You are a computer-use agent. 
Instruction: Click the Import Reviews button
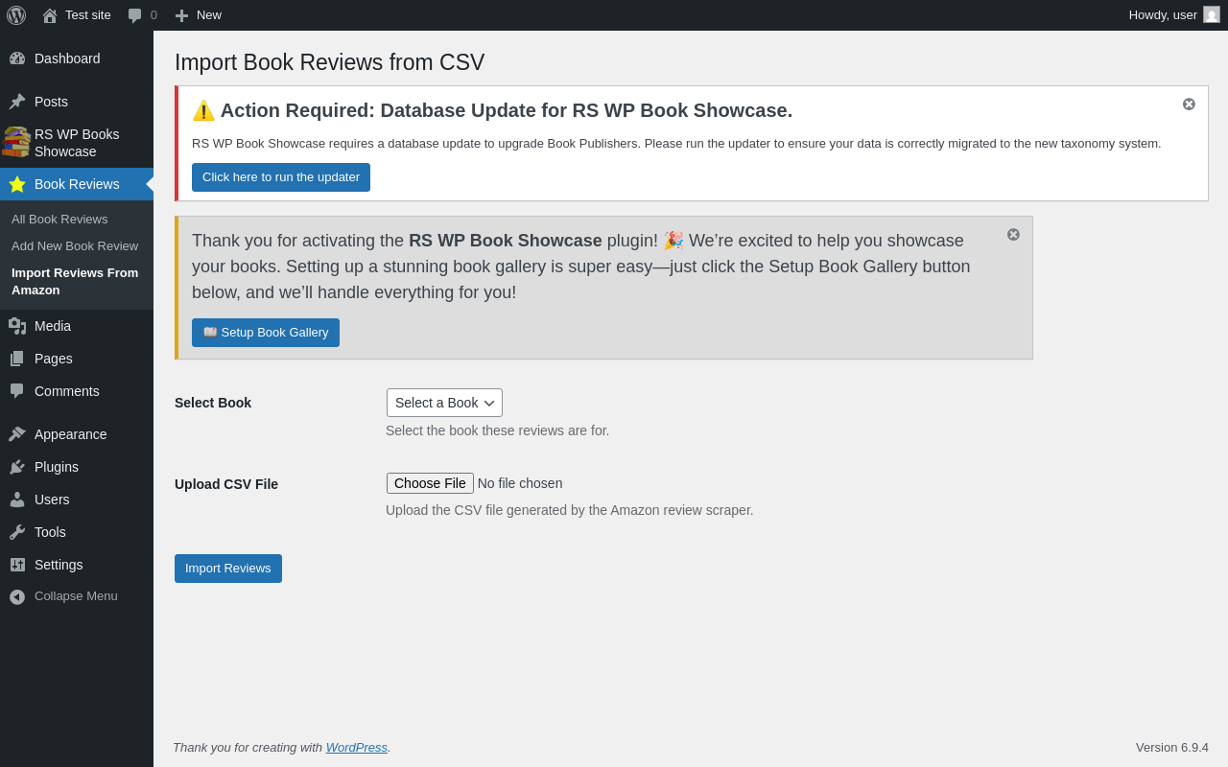(x=228, y=569)
